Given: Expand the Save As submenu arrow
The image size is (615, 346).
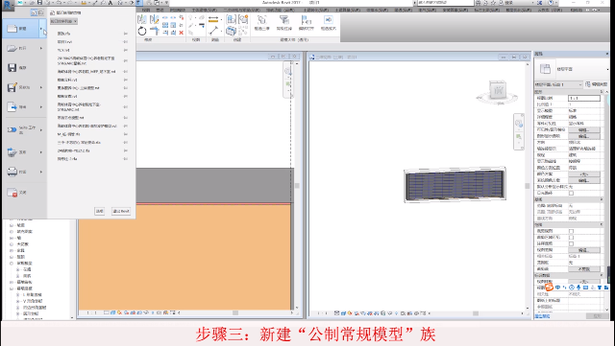Looking at the screenshot, I should [x=41, y=87].
